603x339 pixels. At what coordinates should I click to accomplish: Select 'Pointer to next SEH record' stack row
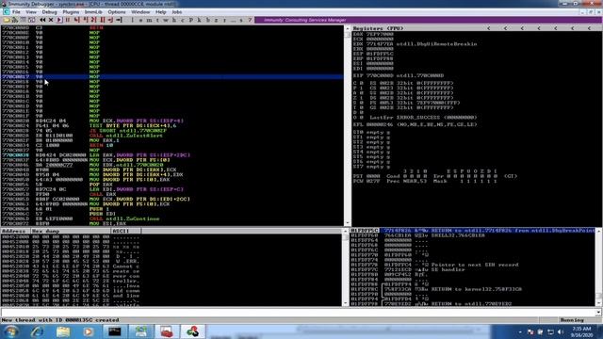[473, 265]
